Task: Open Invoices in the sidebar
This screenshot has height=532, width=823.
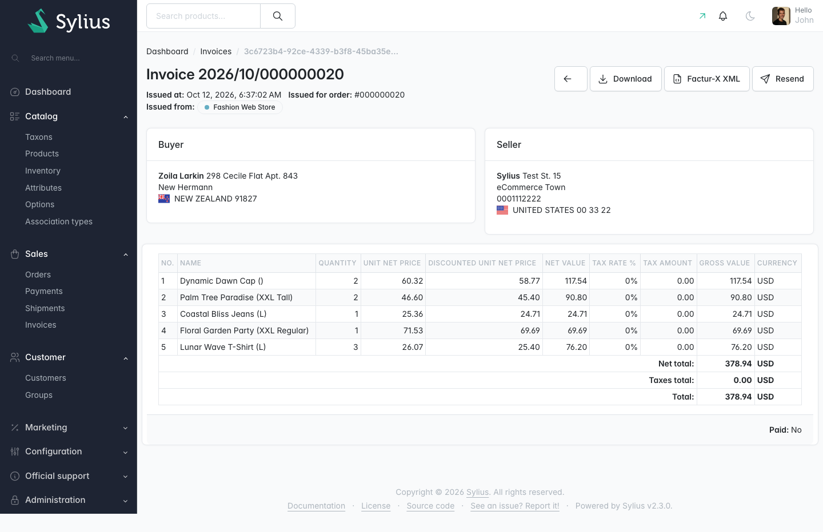Action: point(41,325)
